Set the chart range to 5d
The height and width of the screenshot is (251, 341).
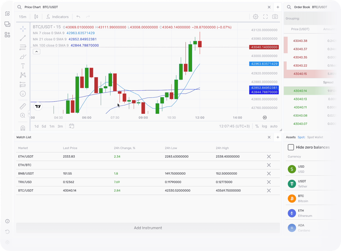[44, 126]
